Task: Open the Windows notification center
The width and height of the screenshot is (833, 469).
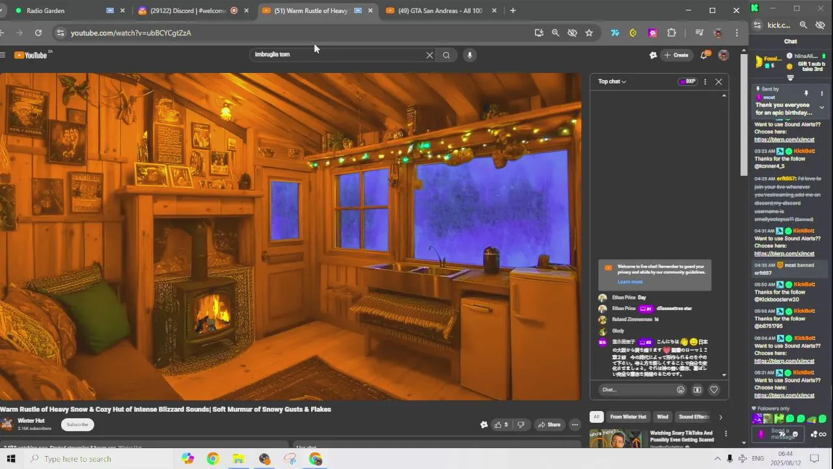Action: pyautogui.click(x=814, y=459)
